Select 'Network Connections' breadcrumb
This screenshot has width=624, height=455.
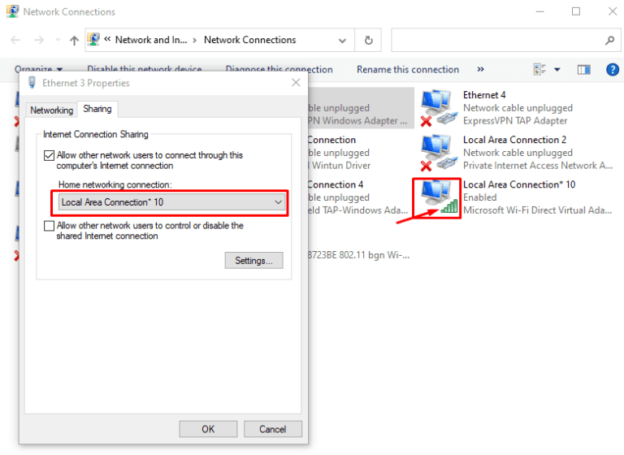coord(250,40)
